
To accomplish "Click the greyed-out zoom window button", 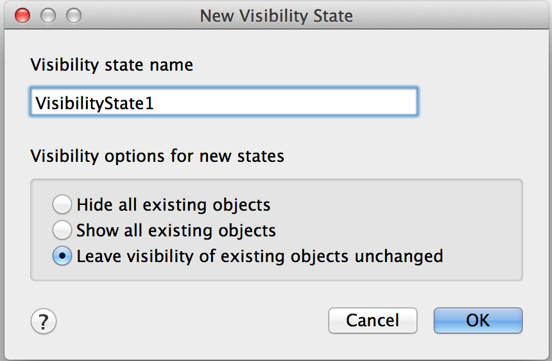I will coord(74,15).
